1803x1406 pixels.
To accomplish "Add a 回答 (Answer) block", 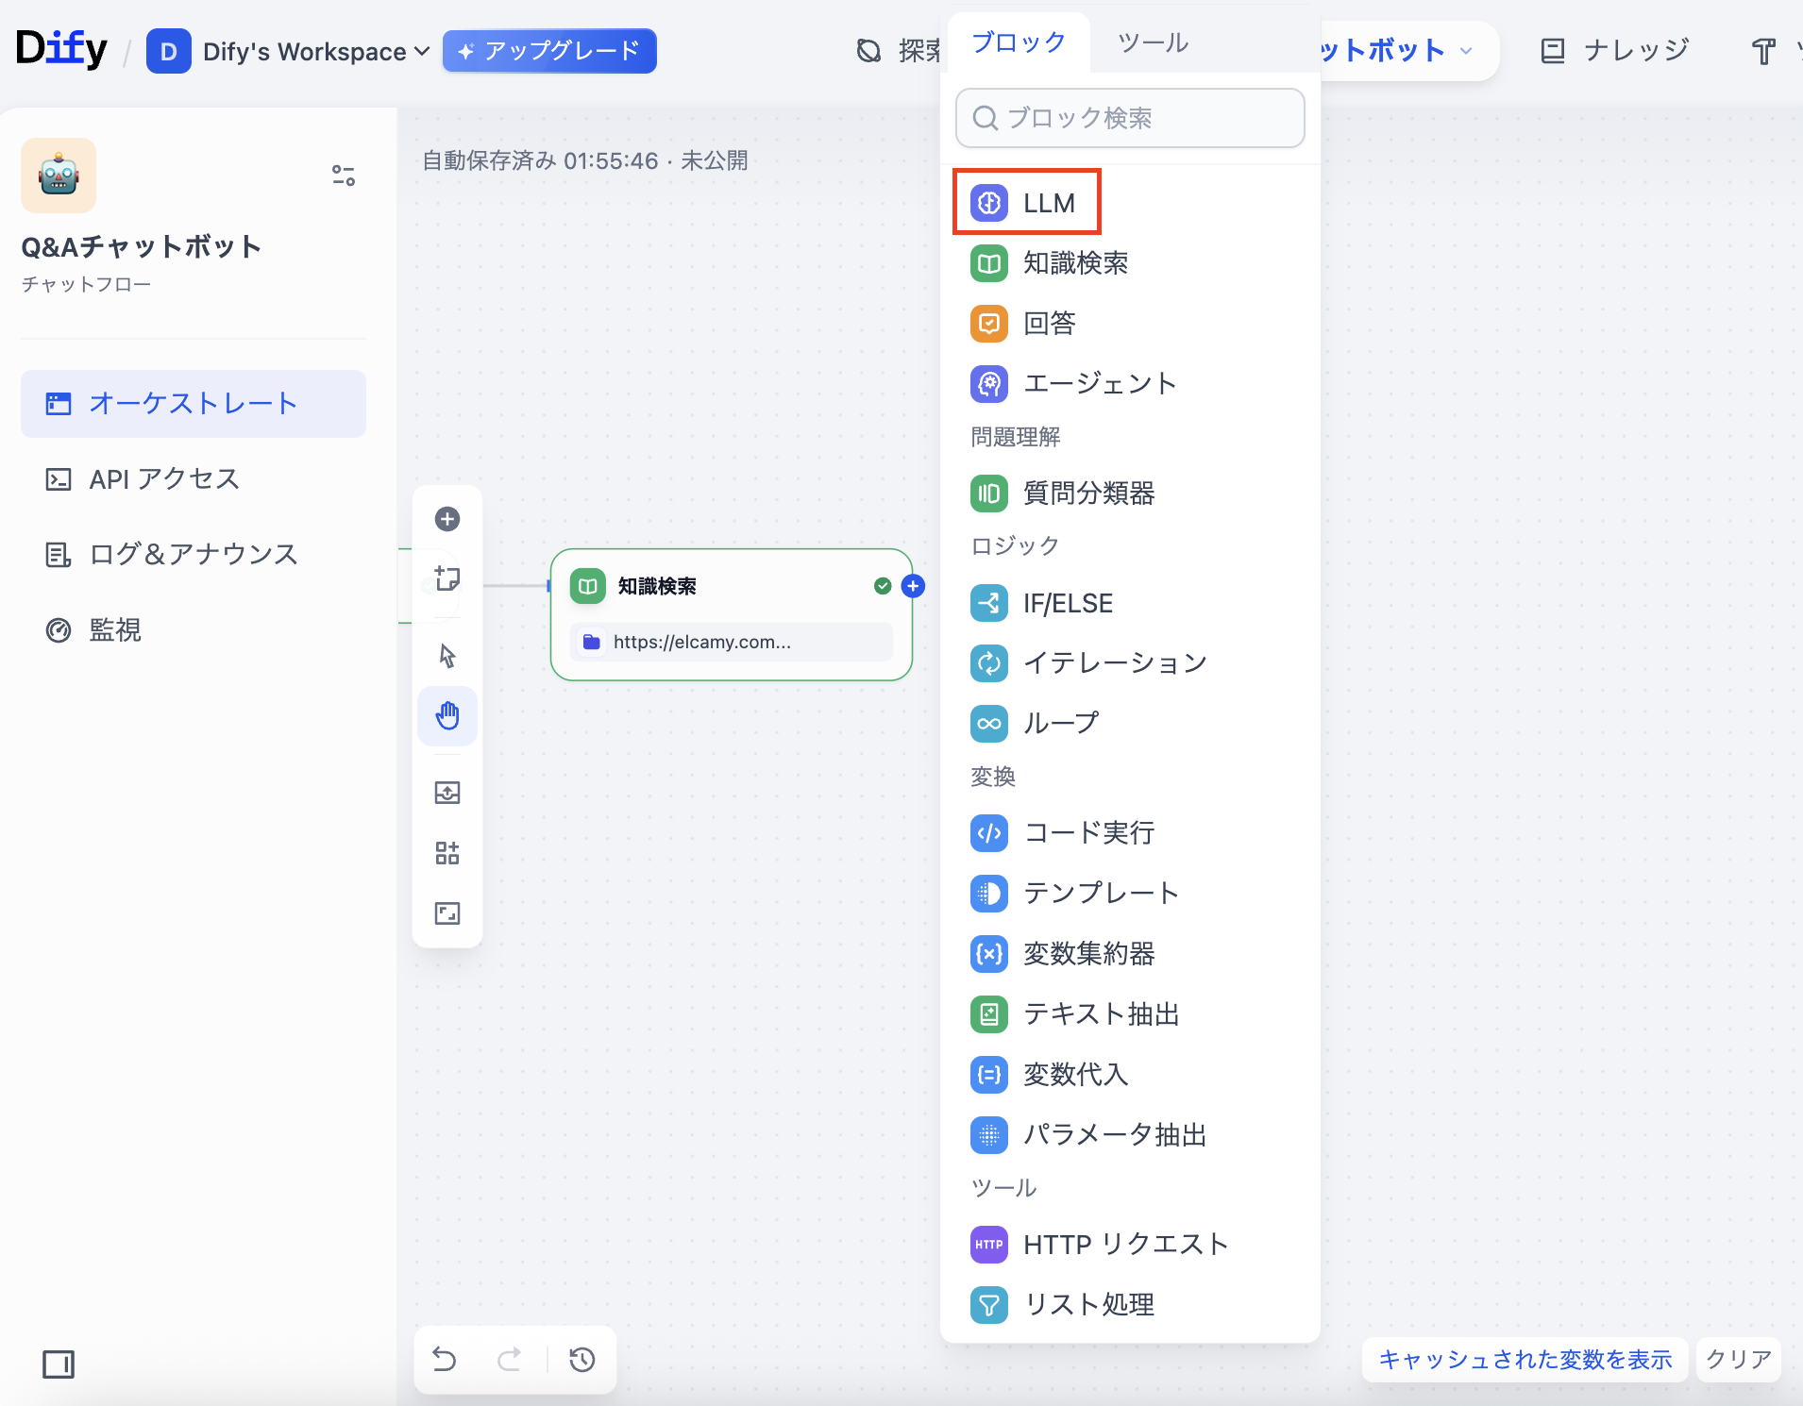I will pyautogui.click(x=1025, y=324).
